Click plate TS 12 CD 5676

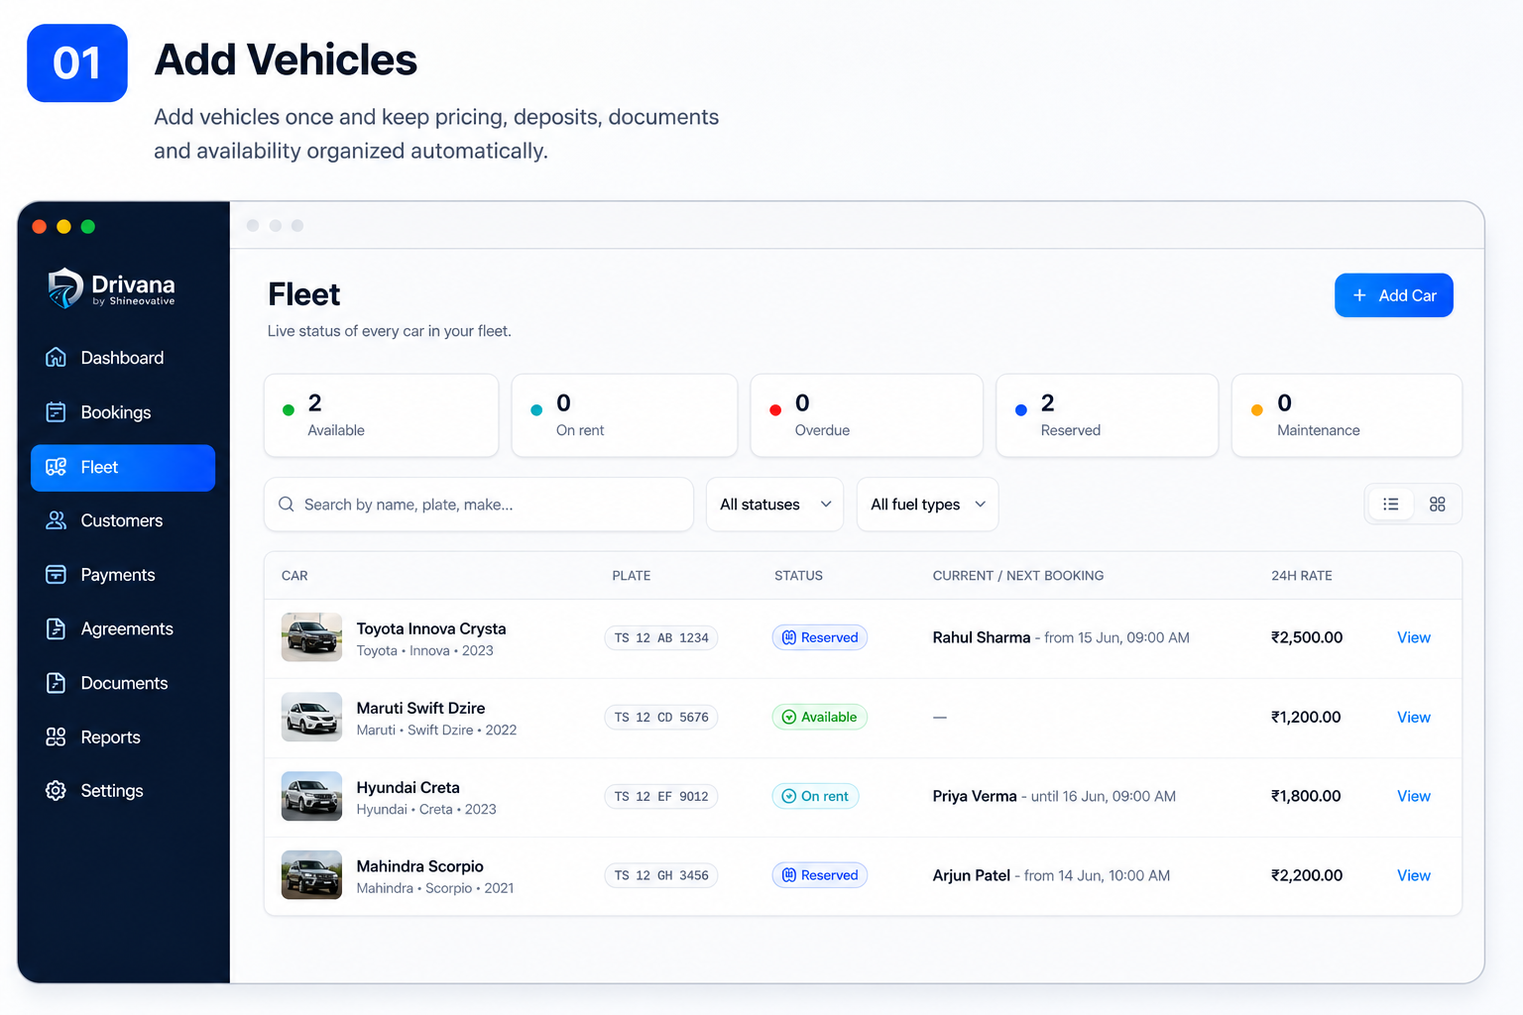pyautogui.click(x=661, y=717)
